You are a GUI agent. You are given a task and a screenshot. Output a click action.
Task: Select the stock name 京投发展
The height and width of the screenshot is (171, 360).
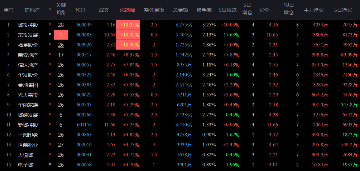[28, 35]
